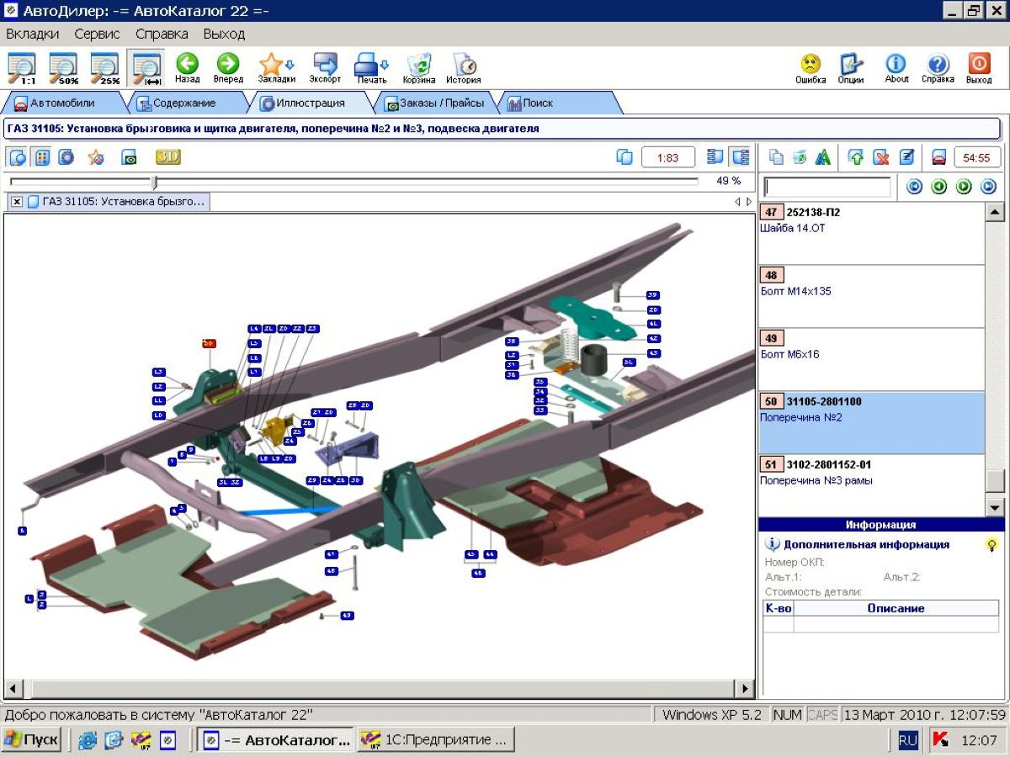Click the yellow light bulb info icon
The width and height of the screenshot is (1010, 757).
(992, 544)
